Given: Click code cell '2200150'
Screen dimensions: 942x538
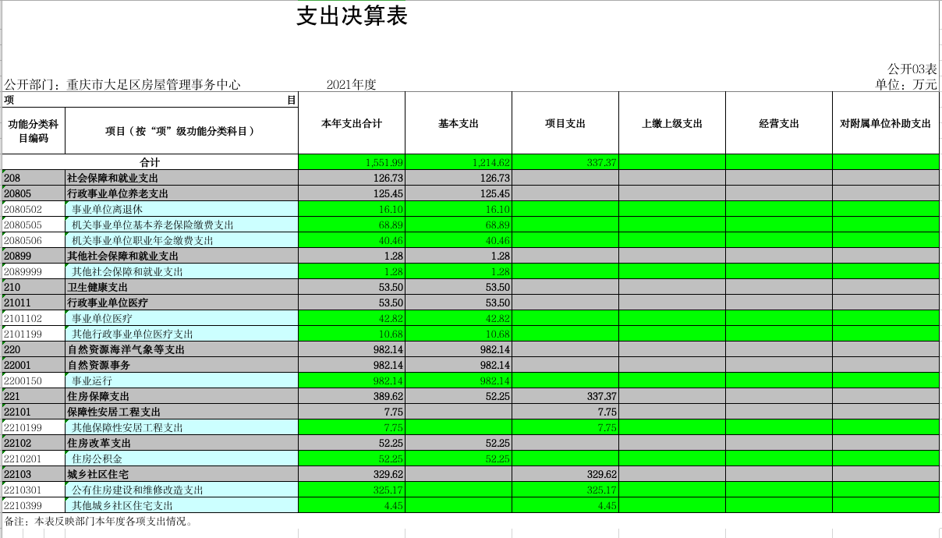Looking at the screenshot, I should click(34, 380).
